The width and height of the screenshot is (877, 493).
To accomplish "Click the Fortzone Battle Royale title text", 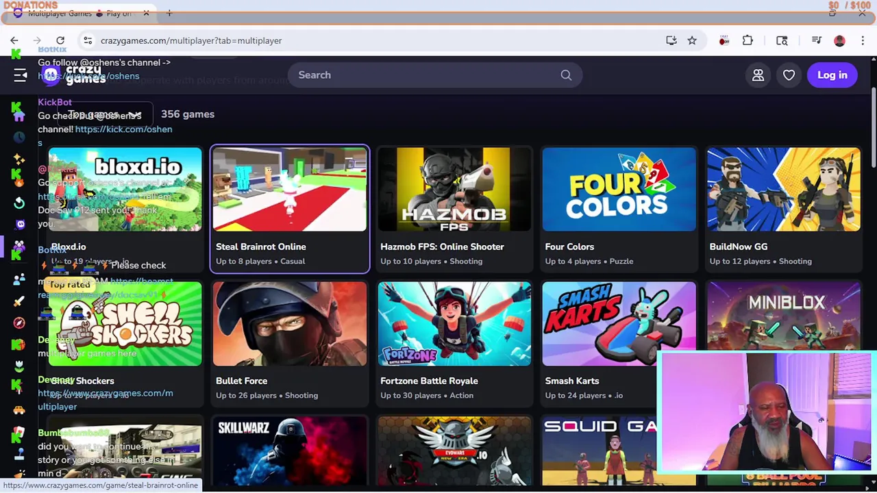I will point(429,381).
